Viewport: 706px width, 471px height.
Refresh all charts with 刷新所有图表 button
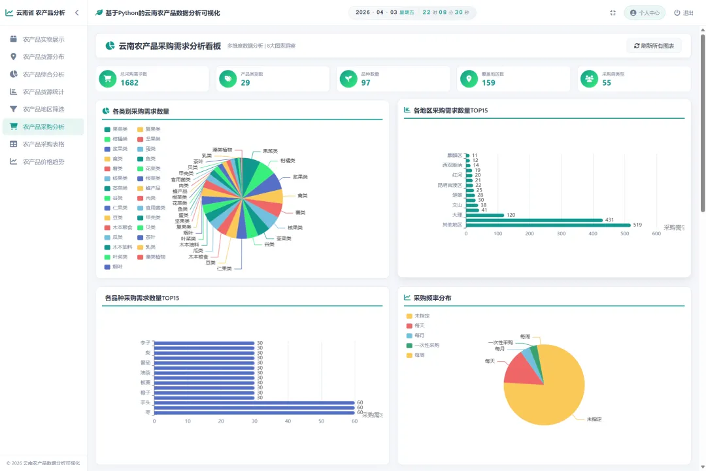[x=654, y=46]
